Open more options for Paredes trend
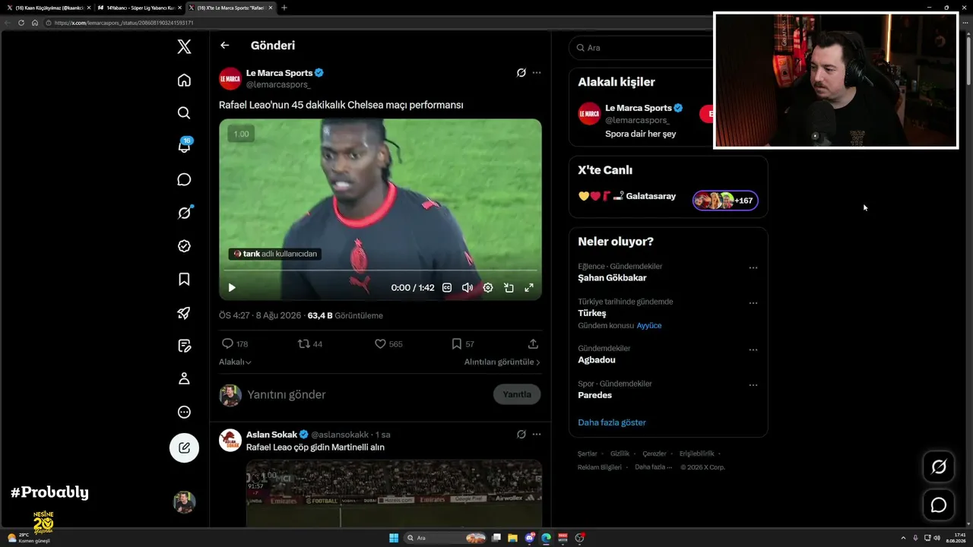973x547 pixels. coord(753,385)
